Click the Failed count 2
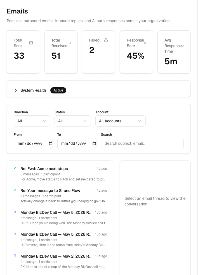The image size is (198, 275). (92, 50)
